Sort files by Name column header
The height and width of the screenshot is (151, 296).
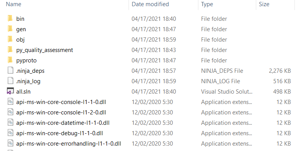click(14, 4)
